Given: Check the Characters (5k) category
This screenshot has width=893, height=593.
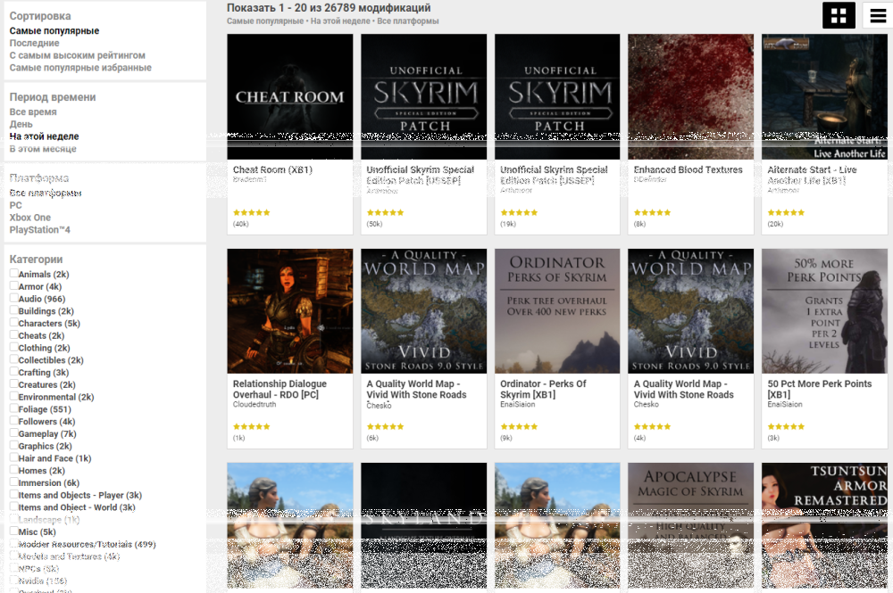Looking at the screenshot, I should [x=14, y=323].
